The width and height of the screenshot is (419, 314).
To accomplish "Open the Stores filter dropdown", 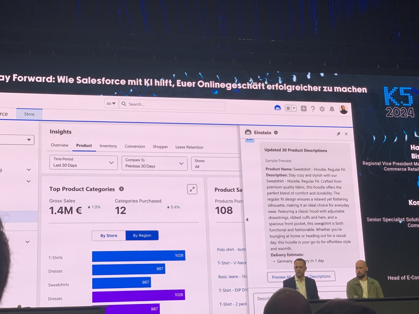I will [216, 163].
